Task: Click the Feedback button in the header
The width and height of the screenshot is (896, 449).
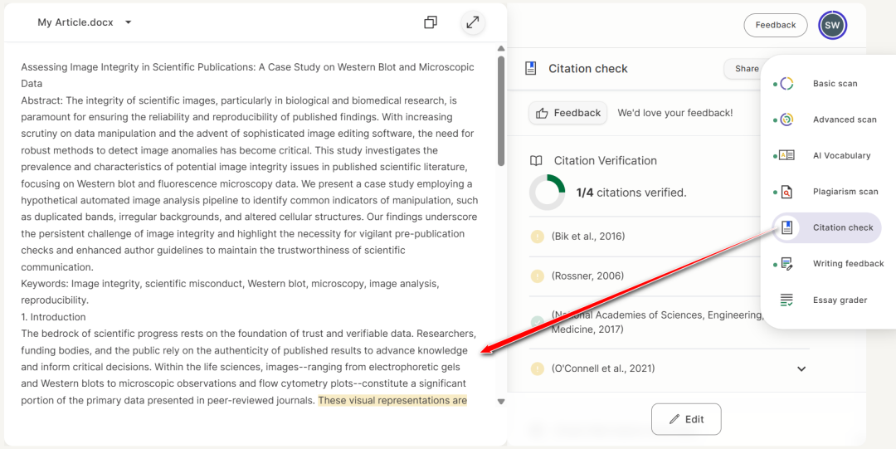Action: click(775, 25)
